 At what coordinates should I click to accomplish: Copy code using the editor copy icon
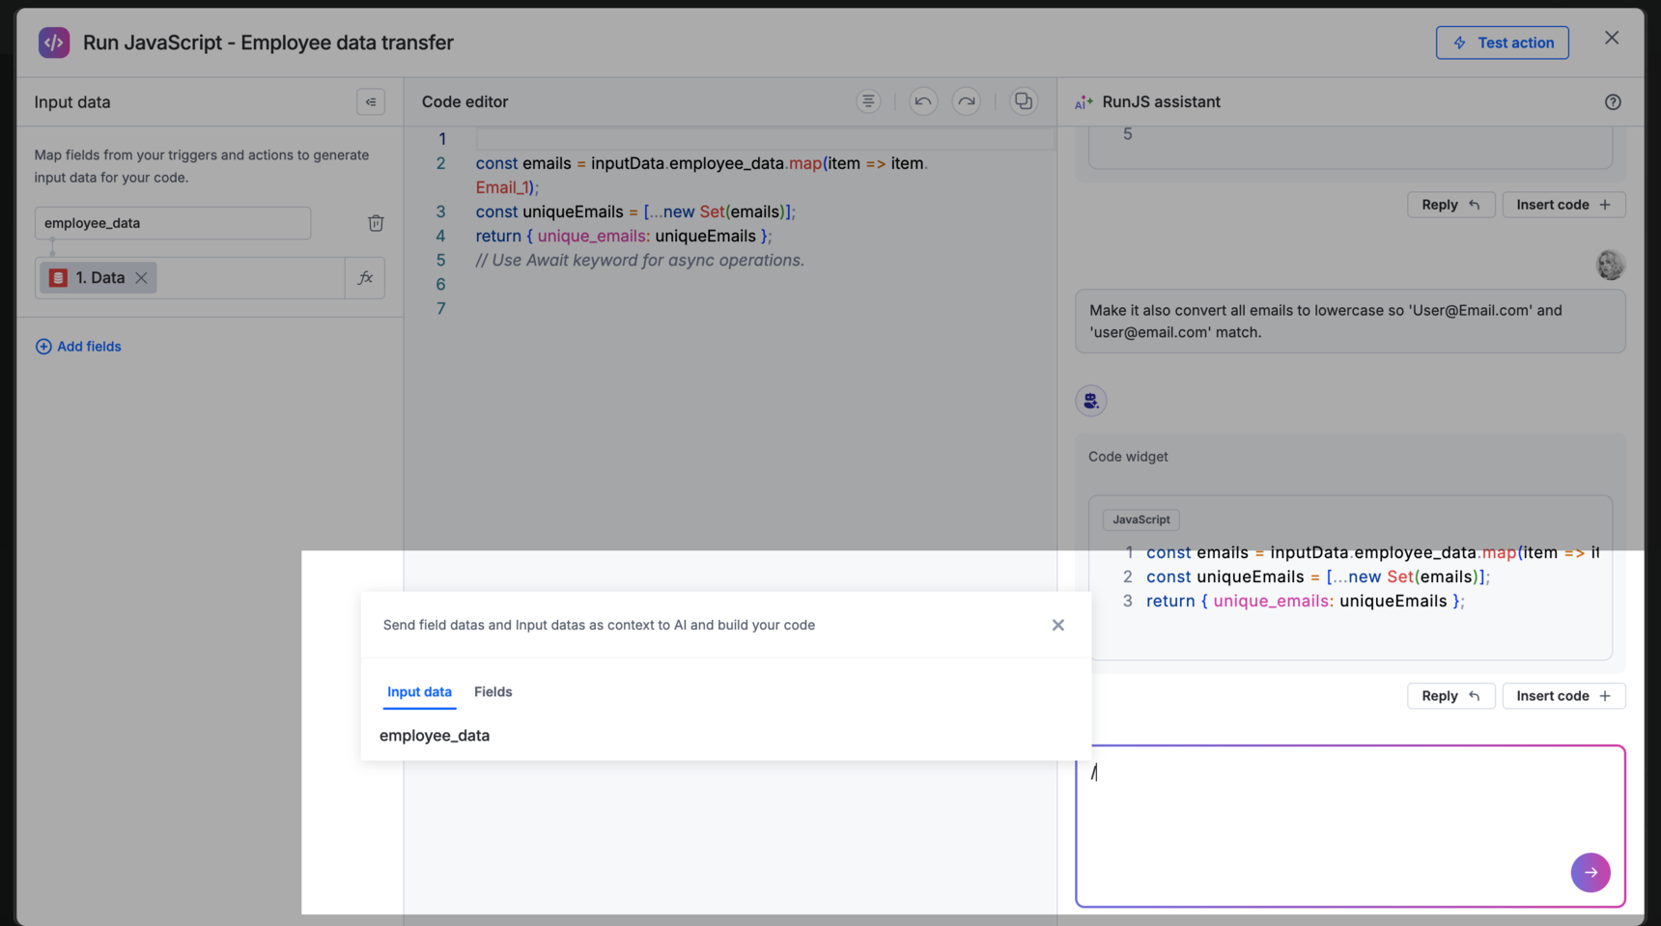1023,101
